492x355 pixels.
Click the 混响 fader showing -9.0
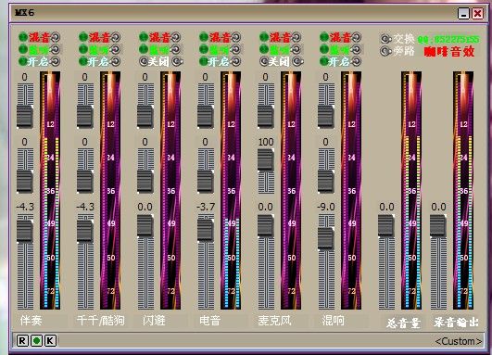point(326,238)
